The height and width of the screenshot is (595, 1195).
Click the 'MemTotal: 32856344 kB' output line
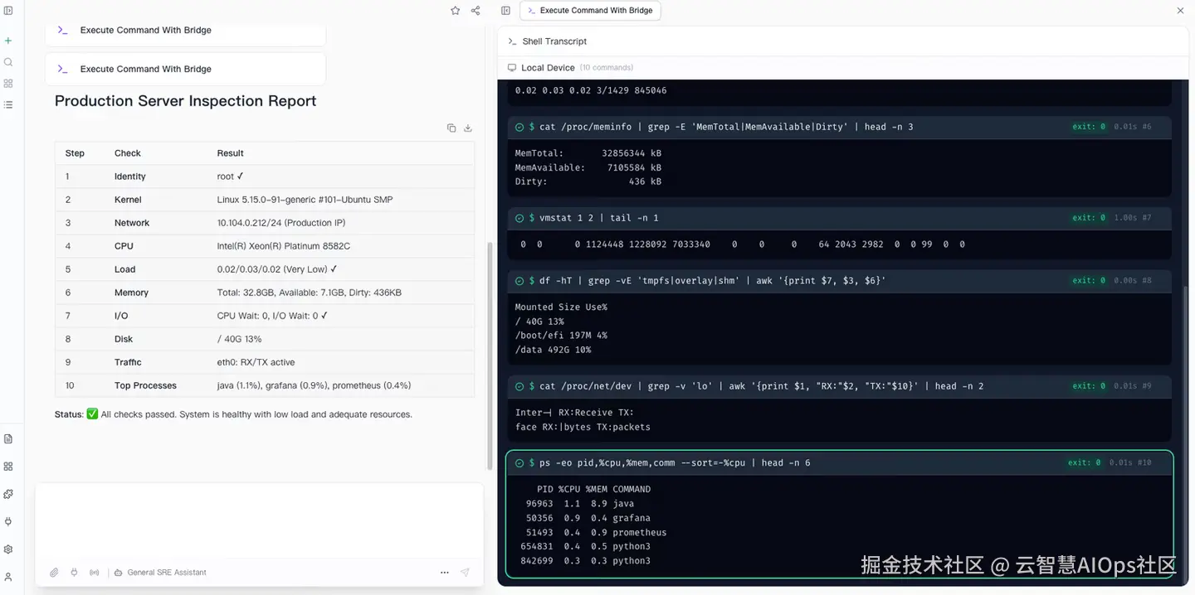tap(588, 153)
